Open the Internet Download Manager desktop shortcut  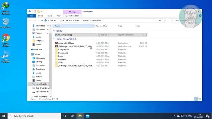(x=6, y=8)
